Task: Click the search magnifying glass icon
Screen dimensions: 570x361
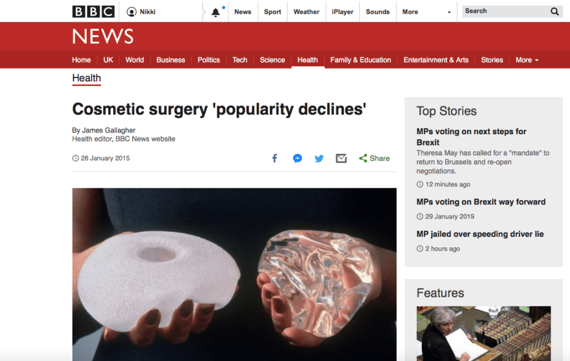Action: click(554, 11)
